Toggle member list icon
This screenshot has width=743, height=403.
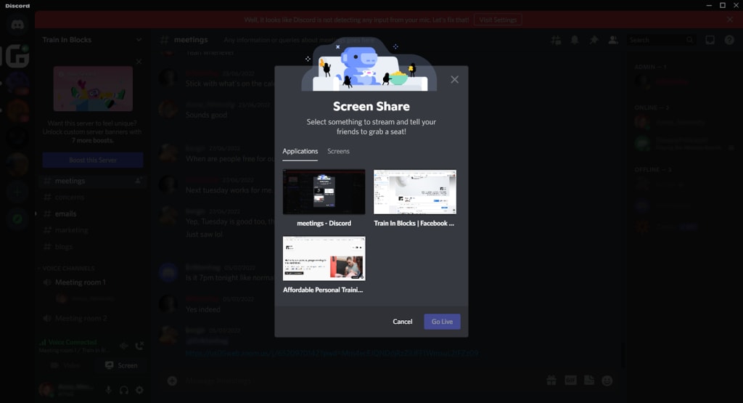(x=613, y=41)
